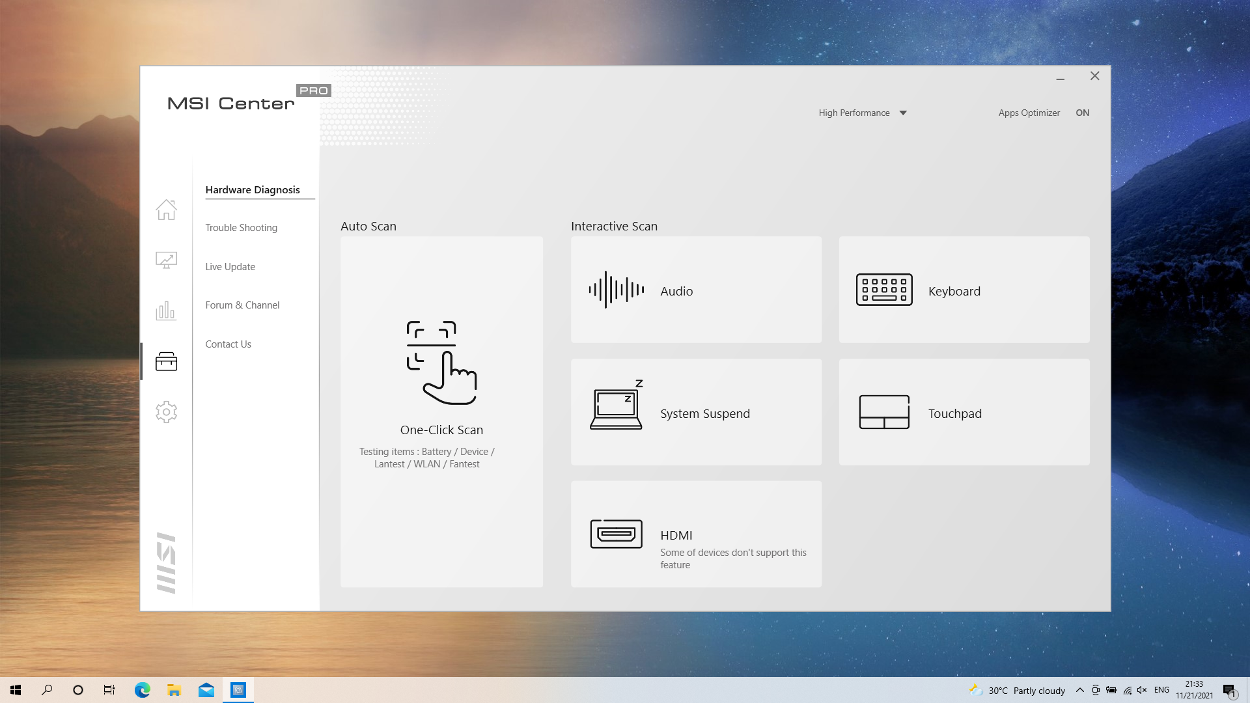Click the Apps Optimizer label
Viewport: 1250px width, 703px height.
coord(1029,113)
